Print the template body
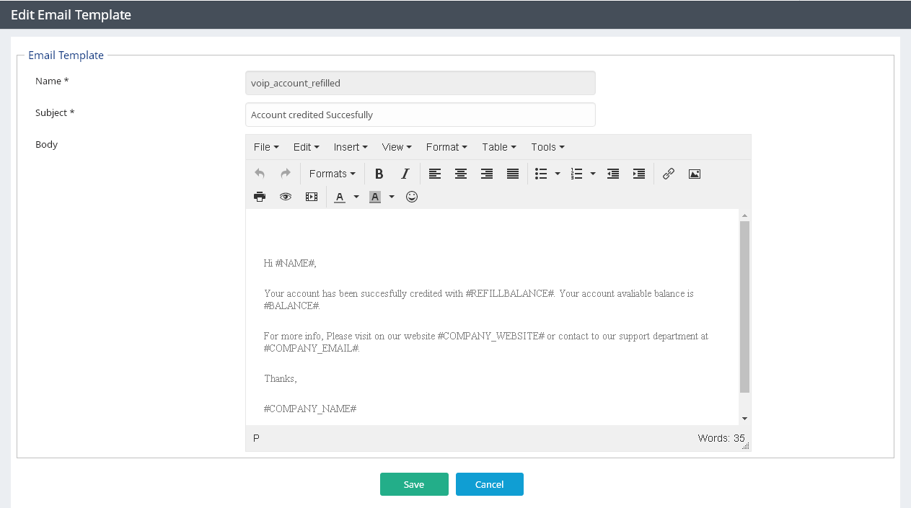The height and width of the screenshot is (508, 911). [x=260, y=197]
